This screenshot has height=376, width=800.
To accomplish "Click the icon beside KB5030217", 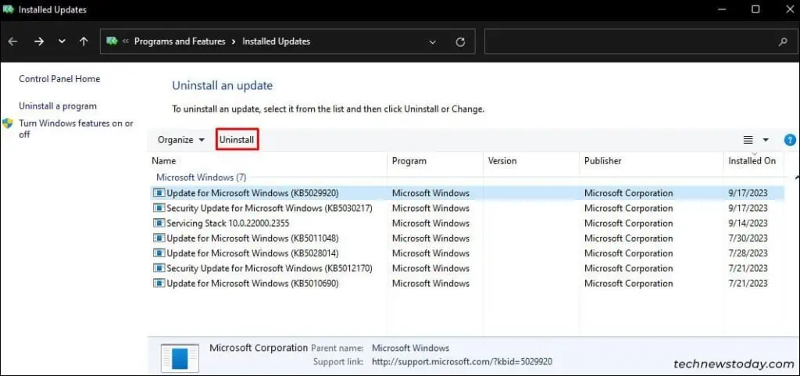I will click(x=159, y=208).
